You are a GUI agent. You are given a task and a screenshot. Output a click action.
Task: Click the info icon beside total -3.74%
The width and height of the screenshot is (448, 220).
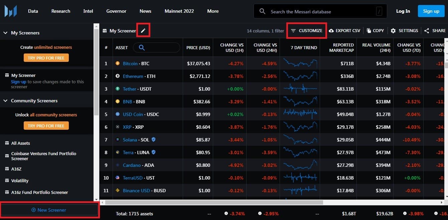click(226, 213)
